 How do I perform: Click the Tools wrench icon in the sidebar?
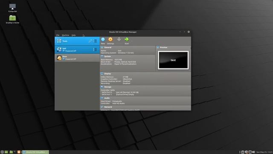tap(59, 41)
